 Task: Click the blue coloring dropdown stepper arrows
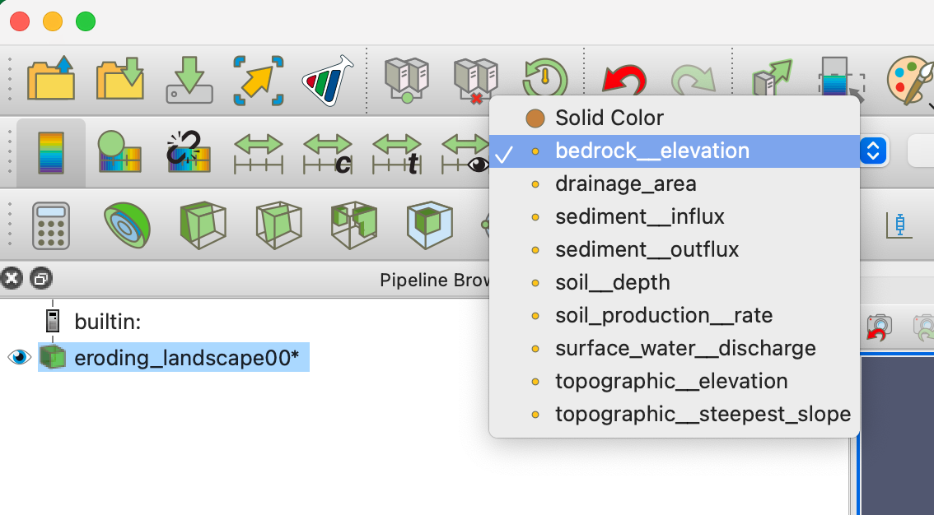click(873, 151)
